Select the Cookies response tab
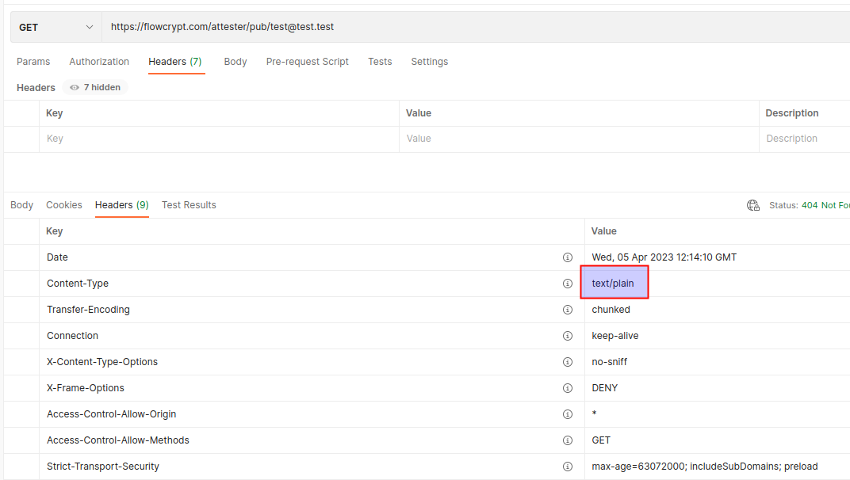The height and width of the screenshot is (480, 850). click(x=63, y=204)
